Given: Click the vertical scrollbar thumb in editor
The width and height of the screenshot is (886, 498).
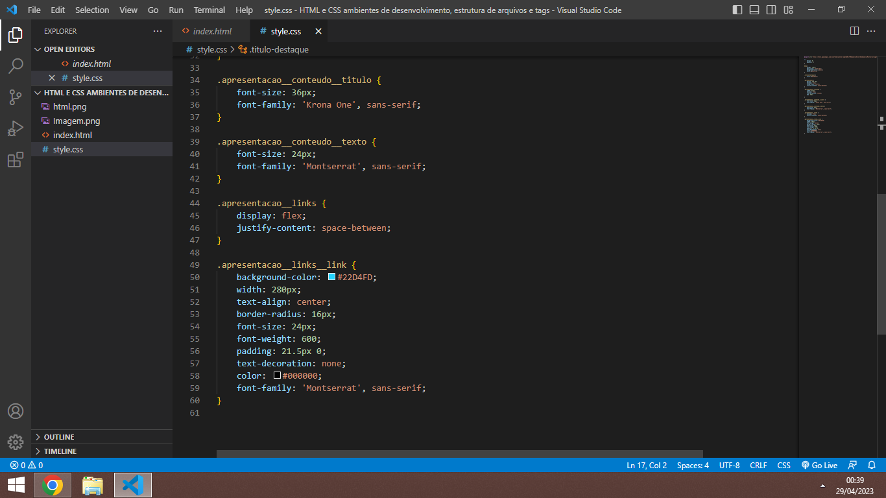Looking at the screenshot, I should pos(881,265).
